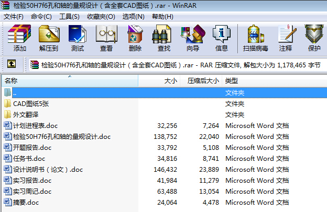Click the 删除 (Delete) toolbar icon
Screen dimensions: 327x212
135,34
